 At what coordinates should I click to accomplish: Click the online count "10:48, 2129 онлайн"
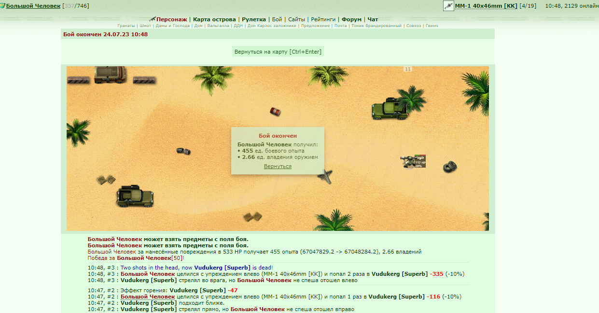point(571,6)
